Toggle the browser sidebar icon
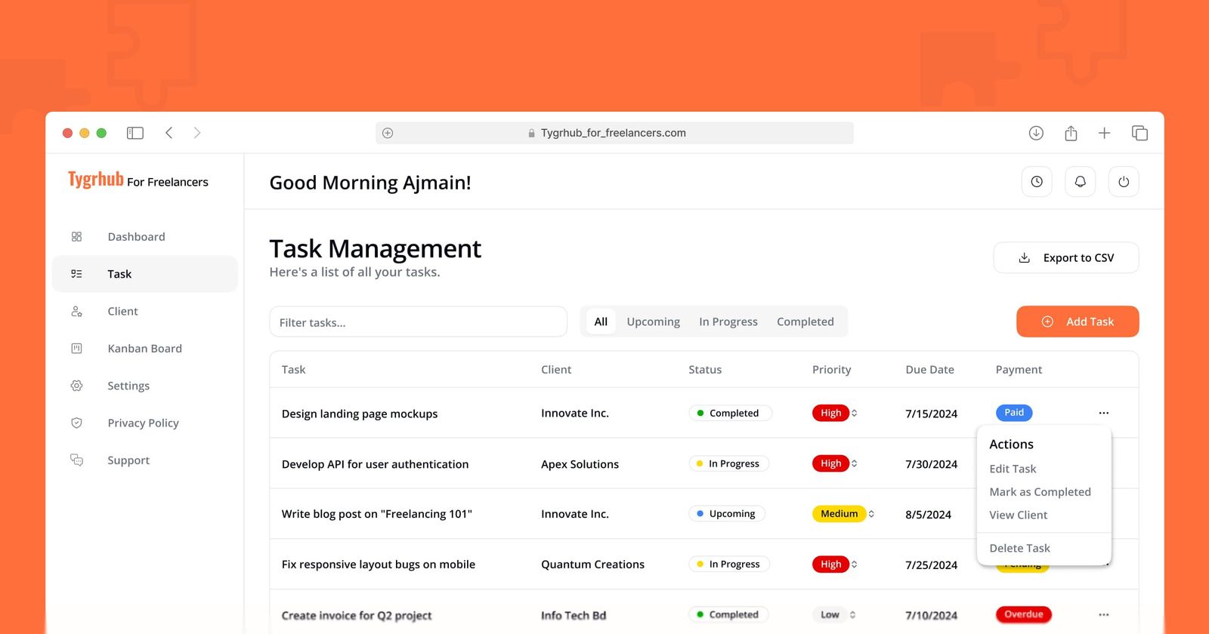The height and width of the screenshot is (634, 1209). click(x=135, y=133)
